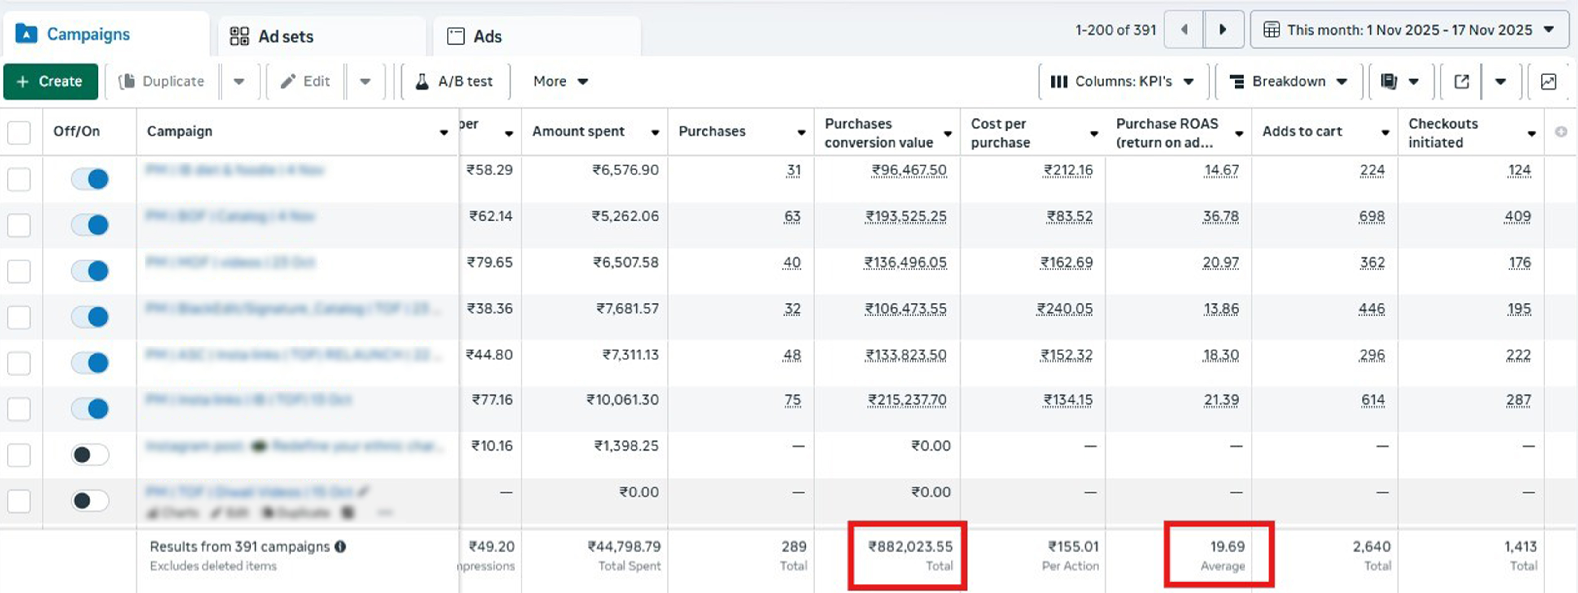Click the add column plus icon
The width and height of the screenshot is (1578, 593).
[x=1561, y=131]
